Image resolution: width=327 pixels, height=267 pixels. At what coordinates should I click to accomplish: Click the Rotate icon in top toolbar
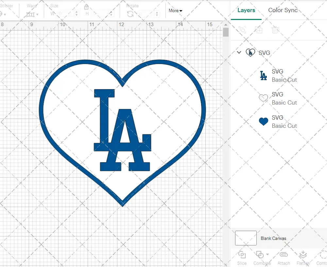pos(130,14)
